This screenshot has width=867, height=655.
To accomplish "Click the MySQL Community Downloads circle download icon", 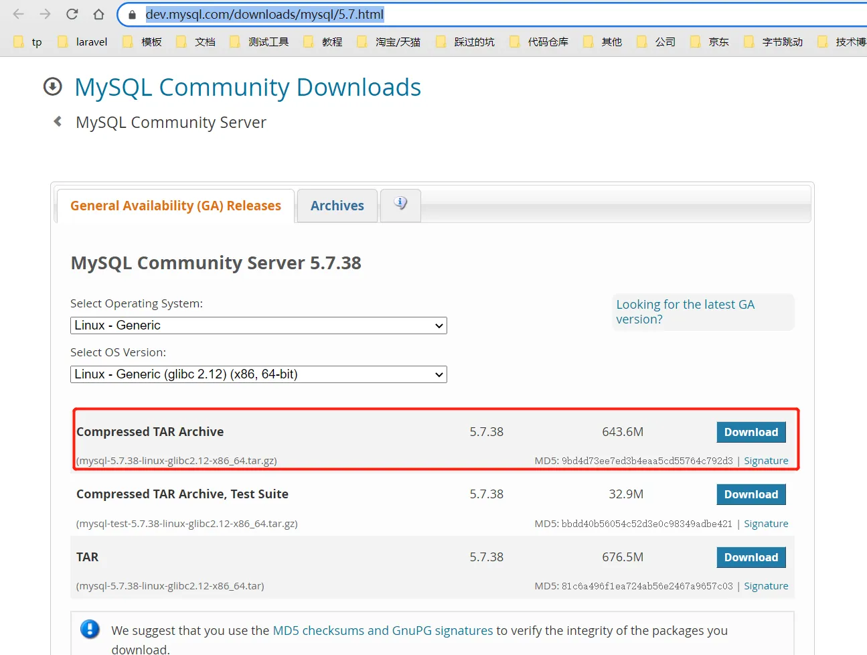I will (x=52, y=86).
